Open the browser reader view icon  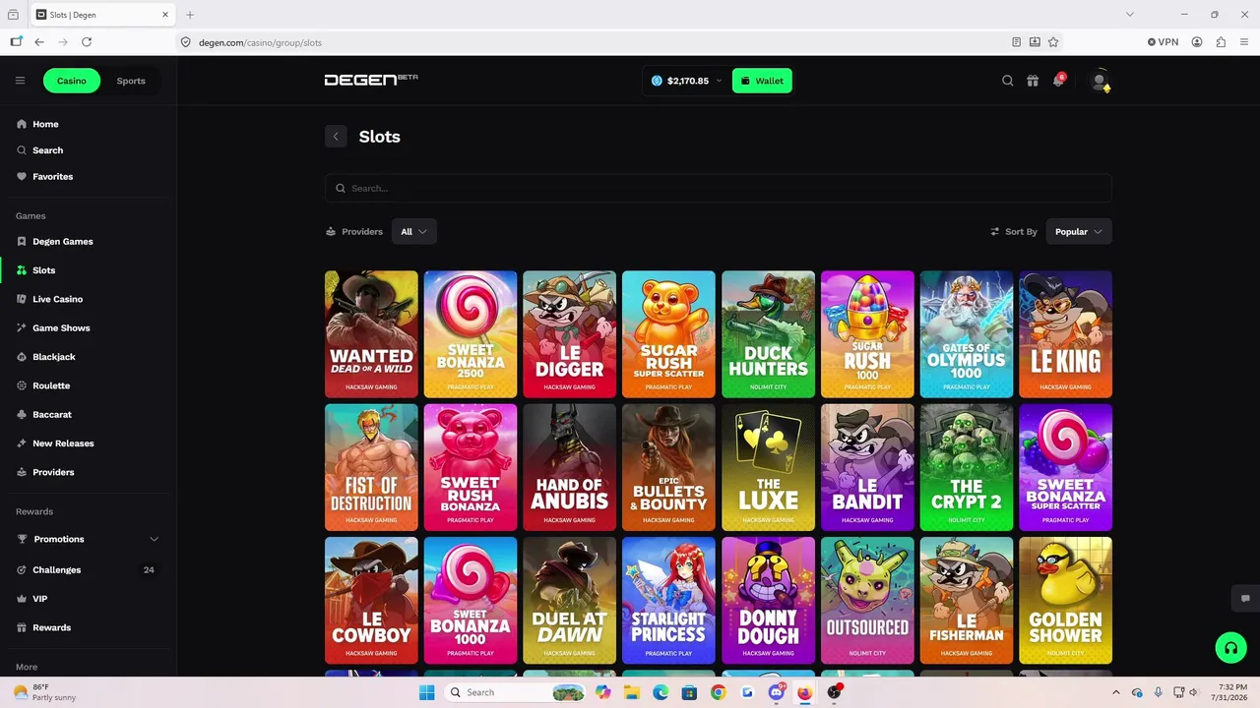click(1016, 42)
